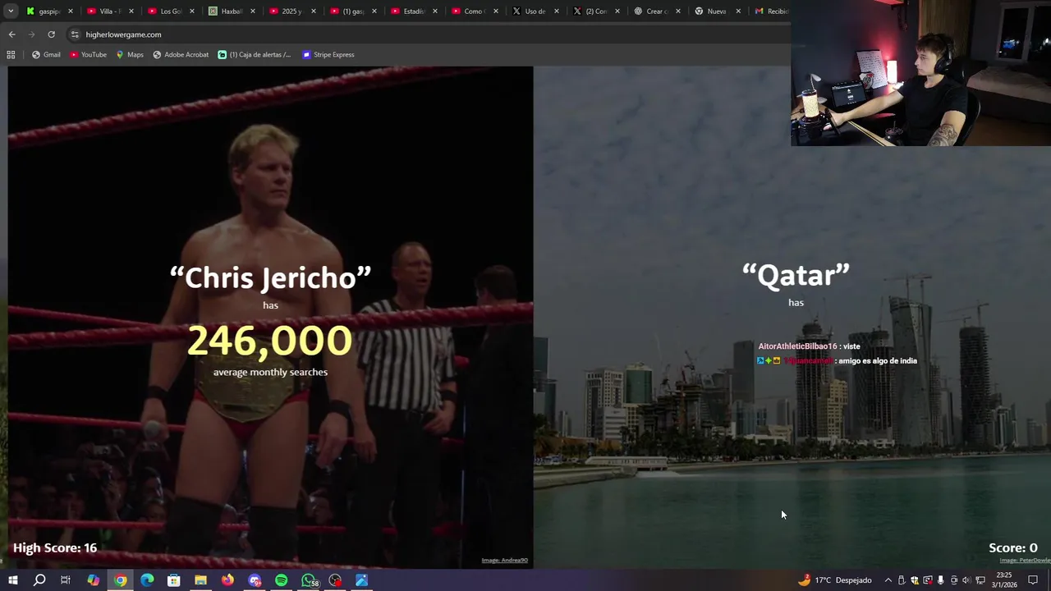Switch to the Recibidos Gmail tab
The width and height of the screenshot is (1051, 591).
point(770,11)
